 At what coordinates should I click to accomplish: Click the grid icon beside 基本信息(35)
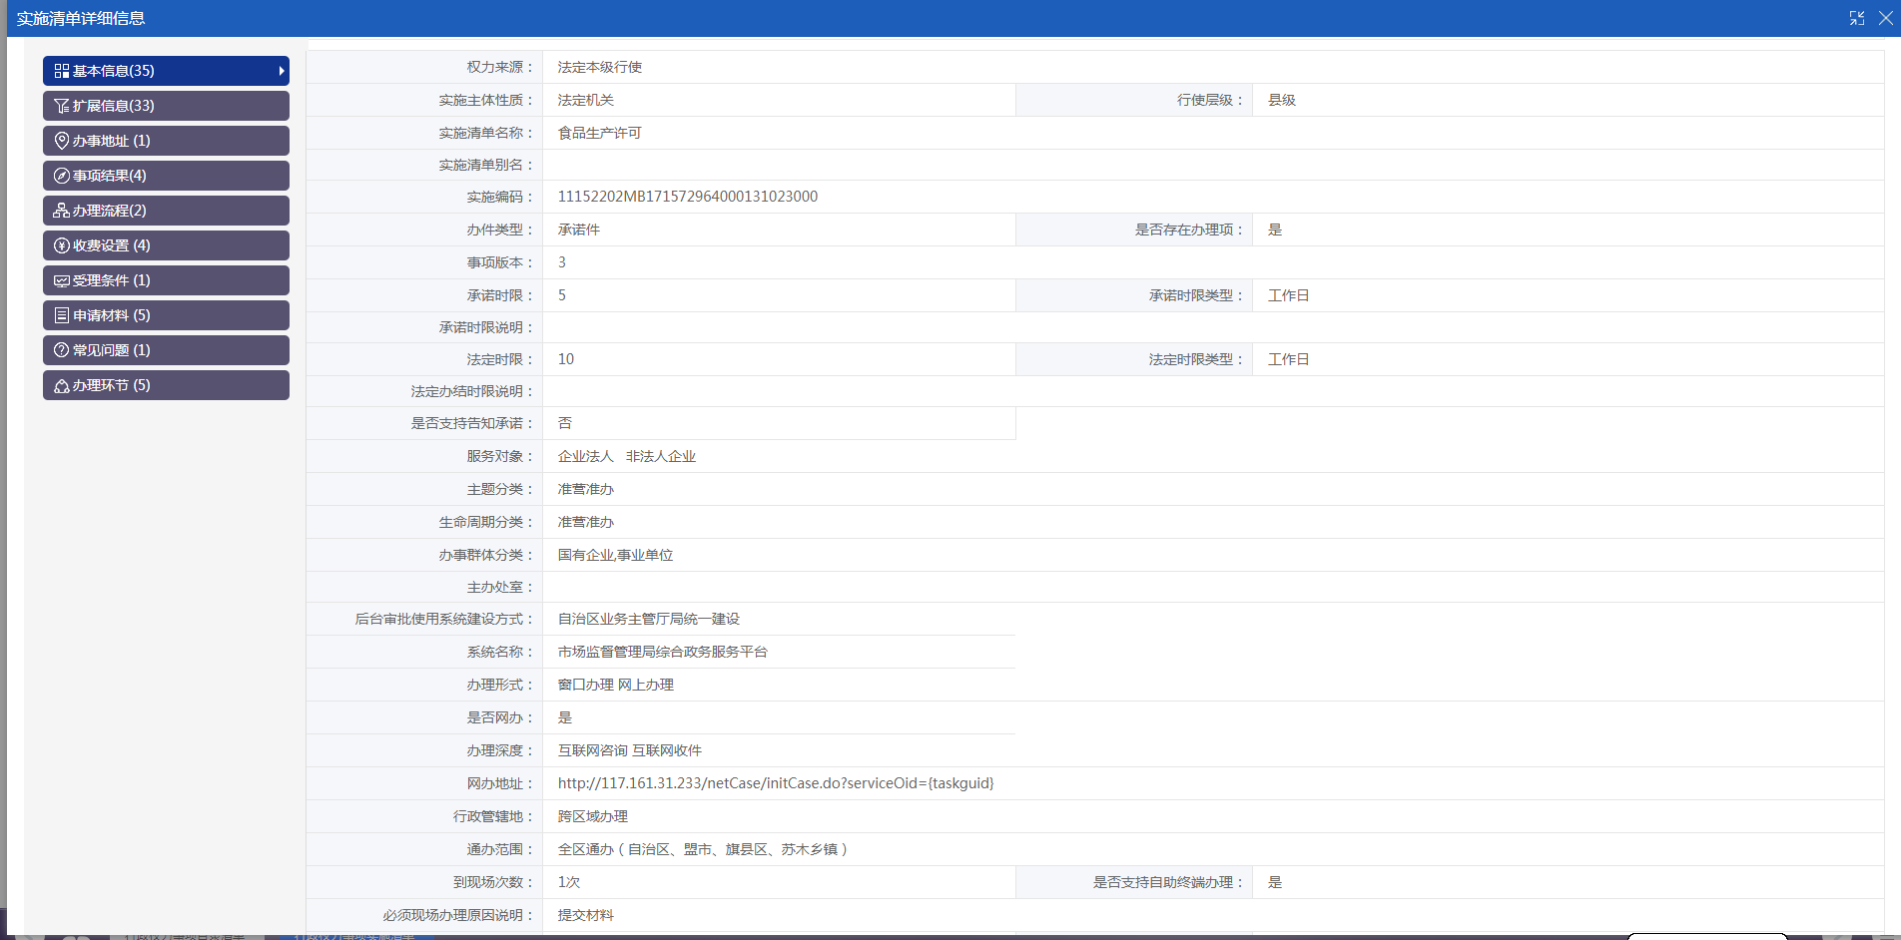[x=62, y=71]
